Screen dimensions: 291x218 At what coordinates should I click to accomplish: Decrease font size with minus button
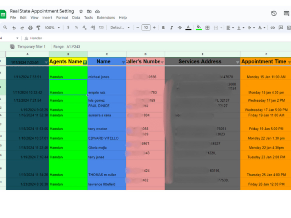[138, 28]
